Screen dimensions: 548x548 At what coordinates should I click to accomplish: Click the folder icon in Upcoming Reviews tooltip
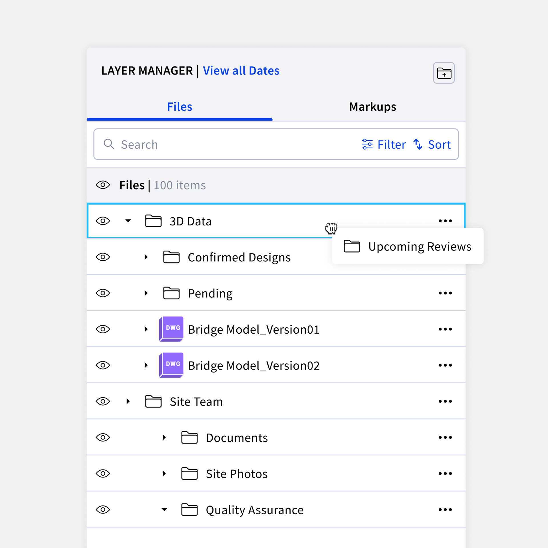[x=352, y=246]
